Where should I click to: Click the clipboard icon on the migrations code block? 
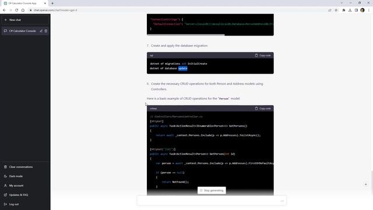click(256, 55)
